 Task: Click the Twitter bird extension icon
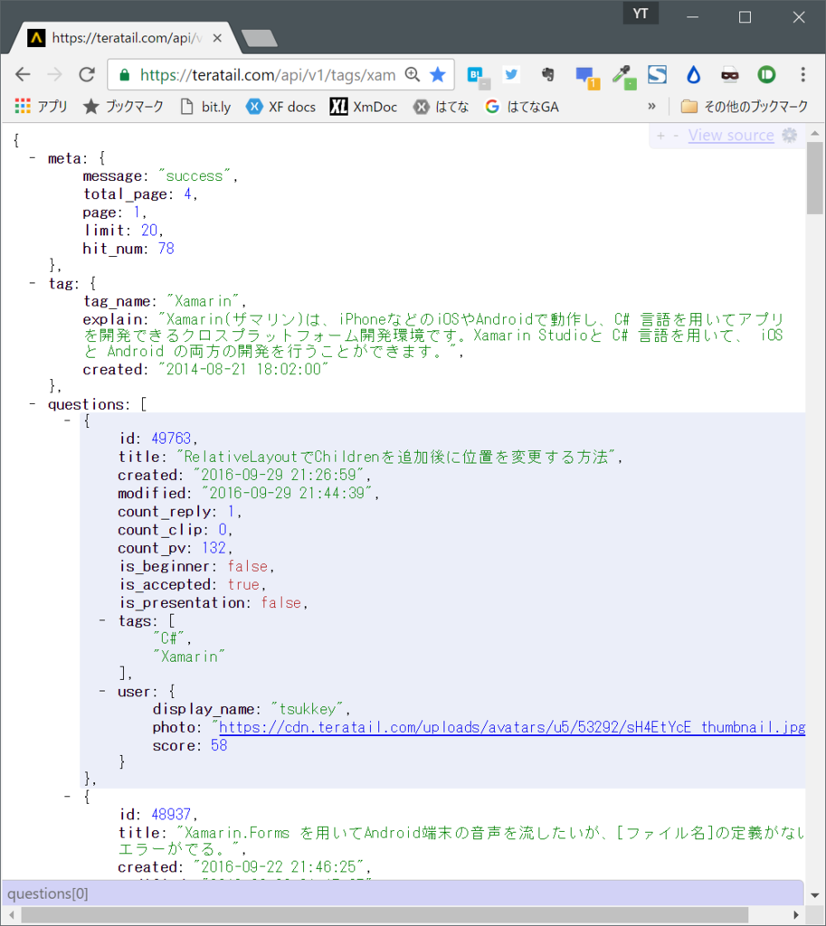tap(511, 74)
